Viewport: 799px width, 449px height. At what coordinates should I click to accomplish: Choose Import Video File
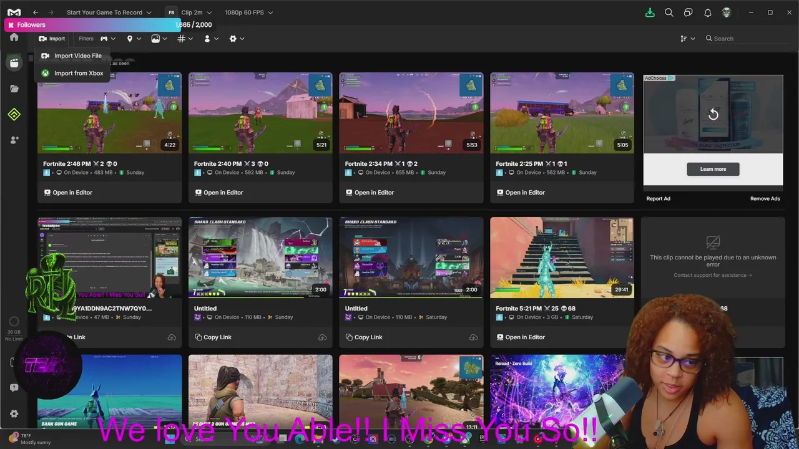72,56
